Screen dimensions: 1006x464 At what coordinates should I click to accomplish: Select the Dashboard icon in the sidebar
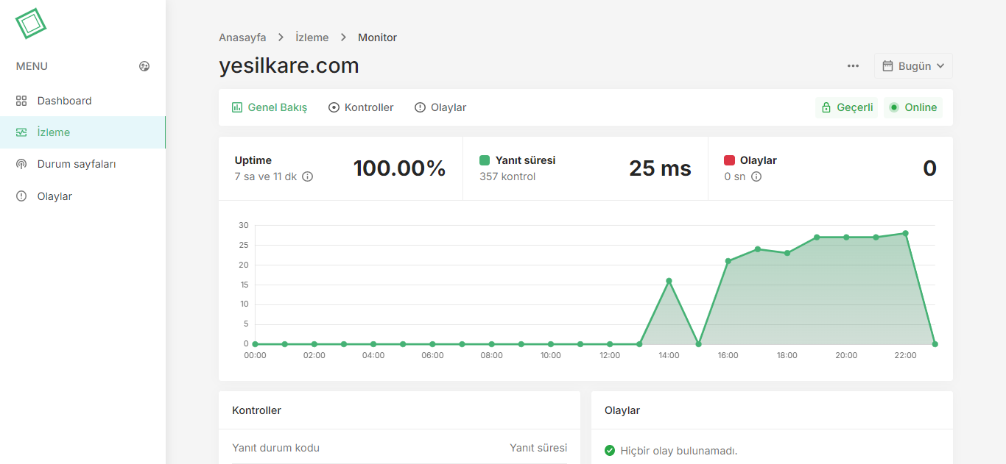point(21,100)
